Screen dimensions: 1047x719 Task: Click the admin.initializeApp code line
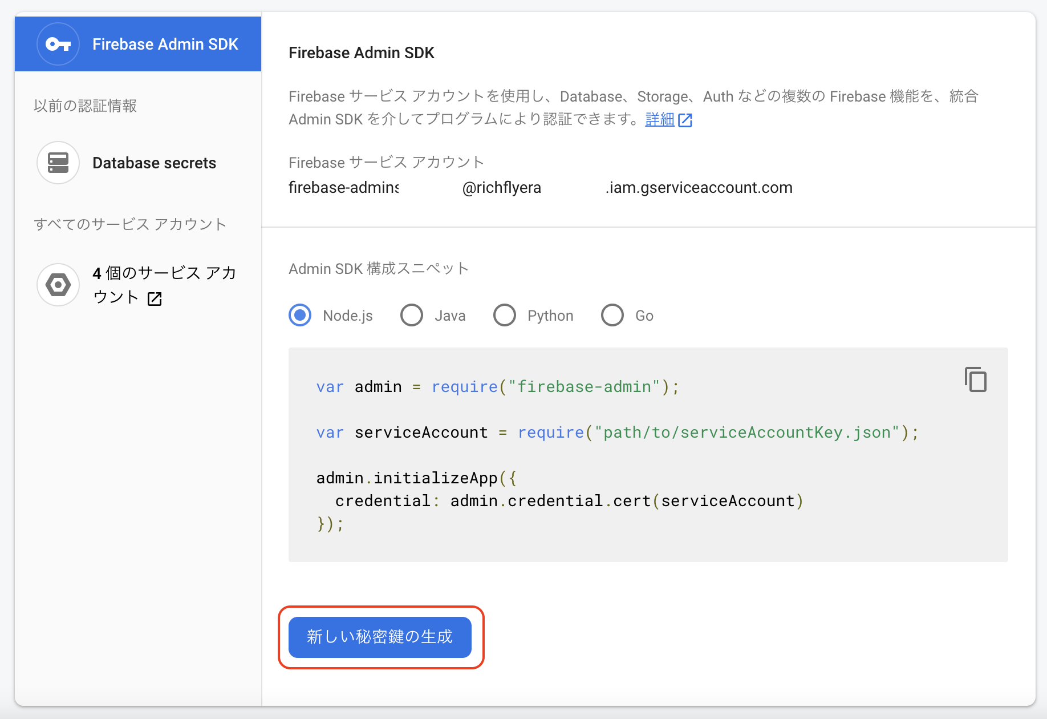tap(417, 478)
